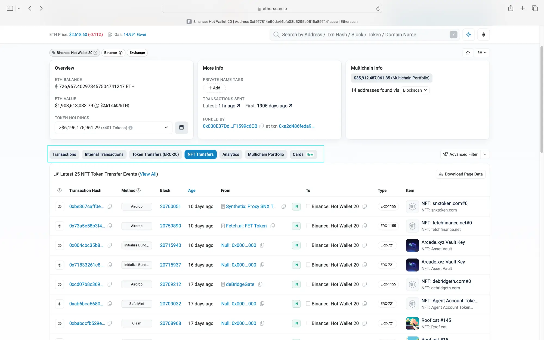The image size is (544, 340).
Task: Open Token Transfers (ERC-20) tab
Action: coord(156,154)
